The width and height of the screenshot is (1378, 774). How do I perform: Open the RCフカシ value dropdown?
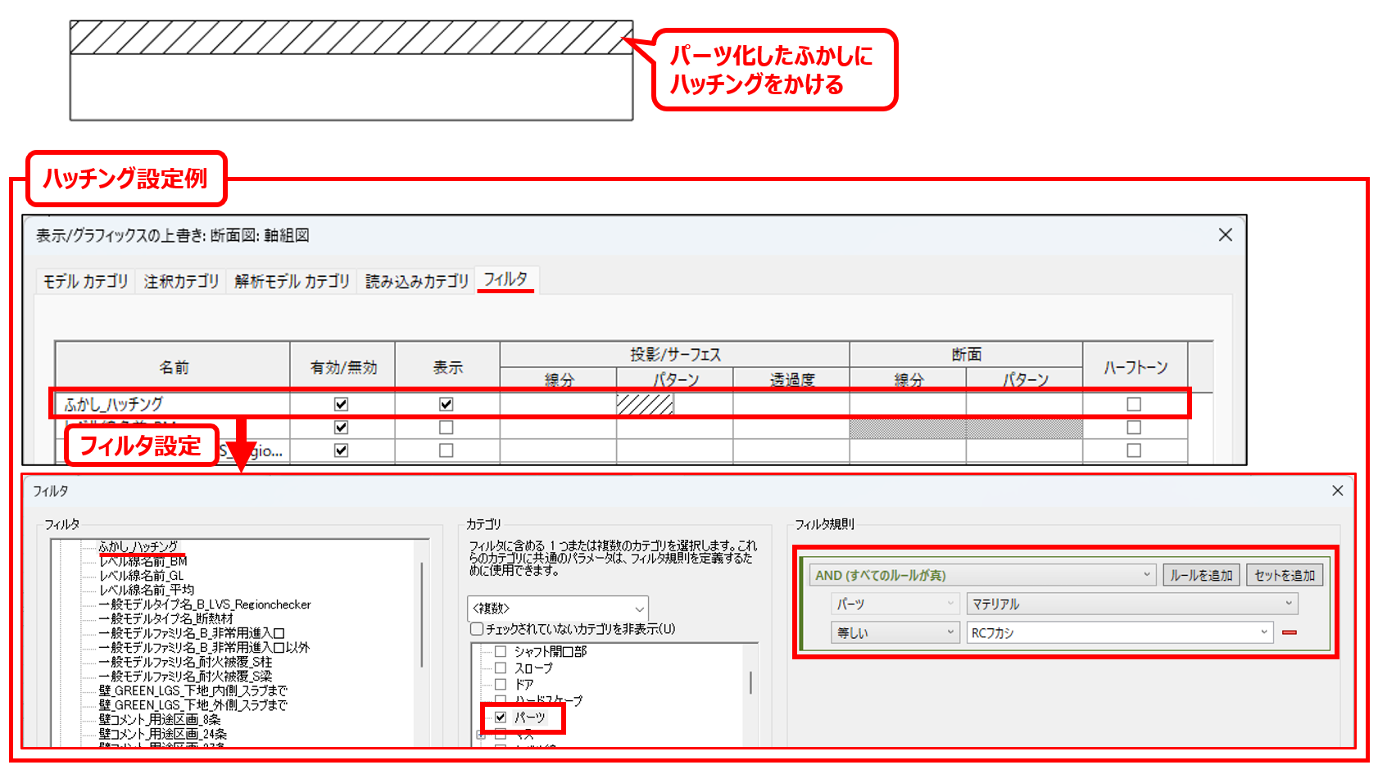click(x=1120, y=632)
